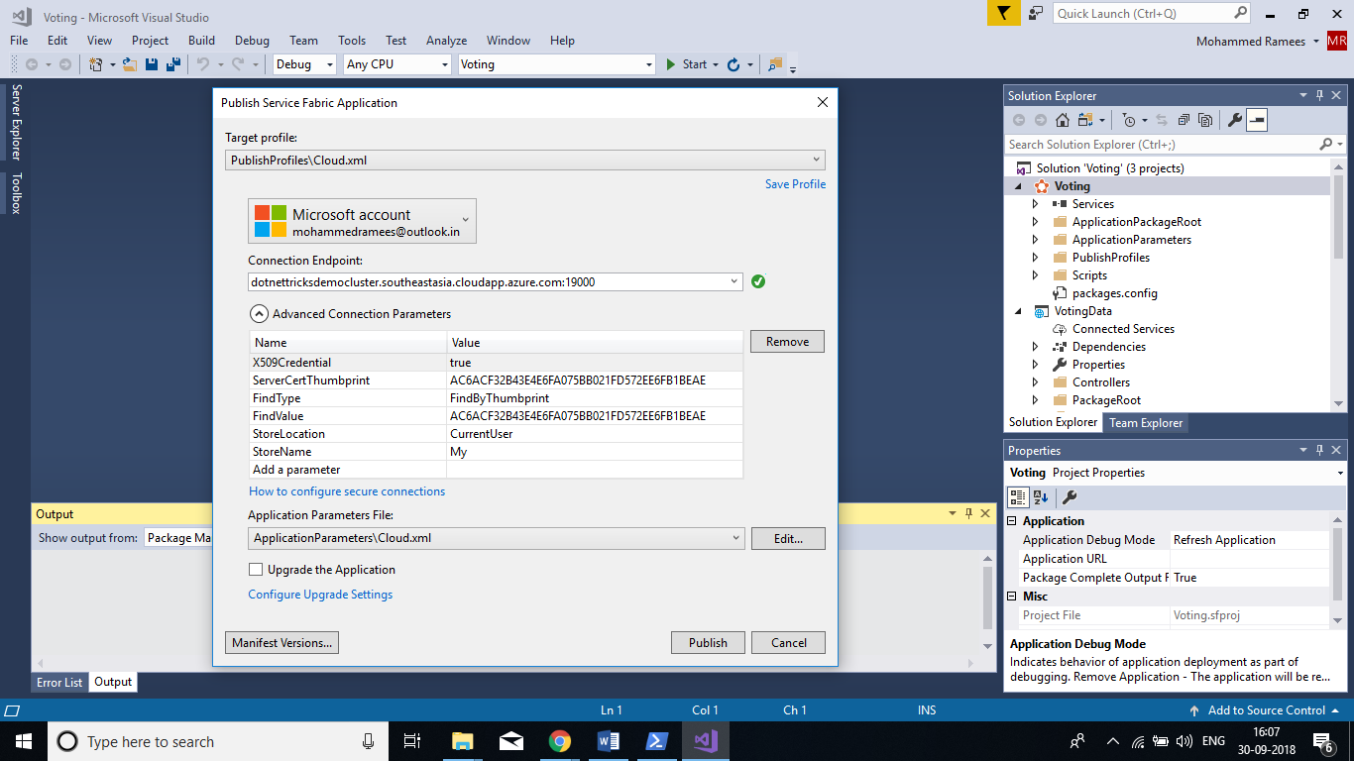
Task: Sort properties alphabetically in Properties panel
Action: pyautogui.click(x=1041, y=497)
